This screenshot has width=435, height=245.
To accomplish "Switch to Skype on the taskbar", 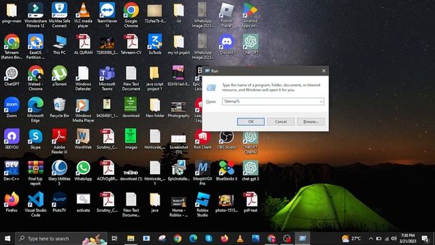I will click(x=209, y=238).
